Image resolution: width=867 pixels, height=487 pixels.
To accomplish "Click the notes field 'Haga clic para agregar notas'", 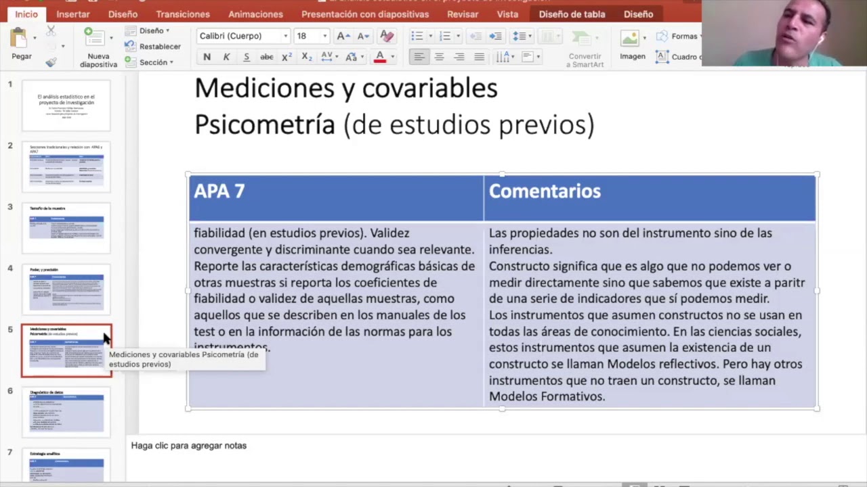I will pyautogui.click(x=189, y=446).
